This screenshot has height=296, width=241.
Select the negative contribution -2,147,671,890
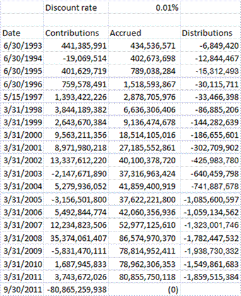[x=76, y=173]
